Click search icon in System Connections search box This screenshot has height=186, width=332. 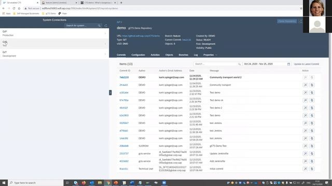[x=99, y=26]
